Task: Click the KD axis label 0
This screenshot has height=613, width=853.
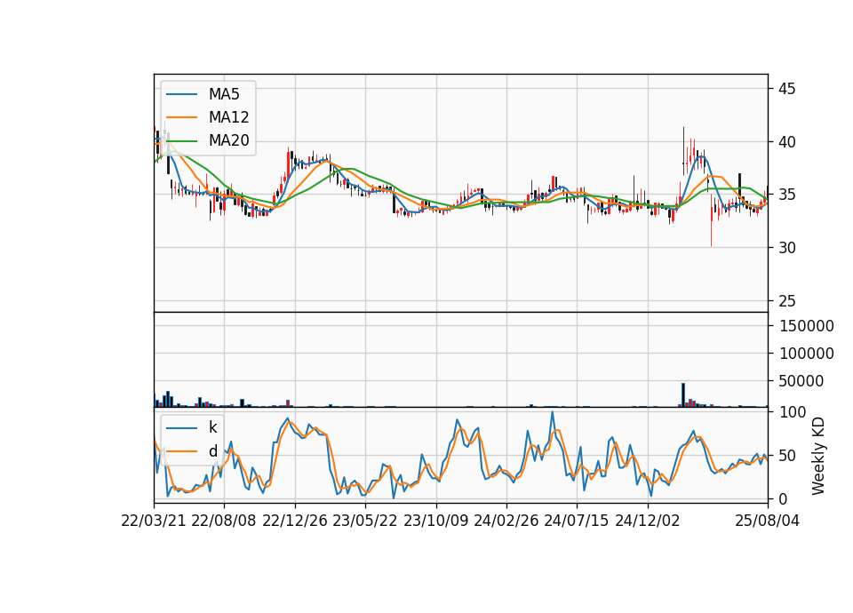Action: click(783, 498)
